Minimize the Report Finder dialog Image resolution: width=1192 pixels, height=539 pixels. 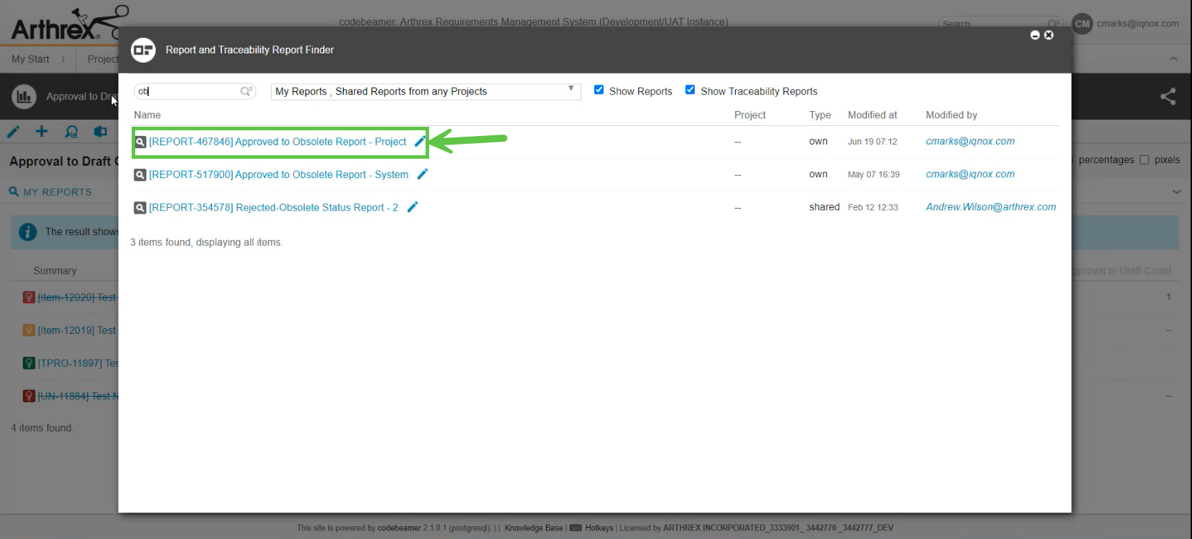[x=1035, y=35]
